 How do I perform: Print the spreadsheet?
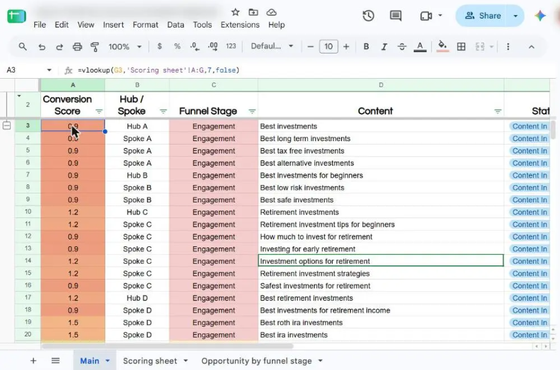(x=77, y=47)
